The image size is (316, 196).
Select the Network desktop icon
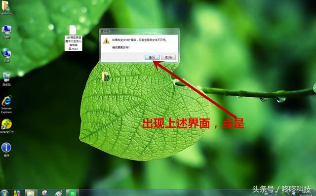(6, 55)
